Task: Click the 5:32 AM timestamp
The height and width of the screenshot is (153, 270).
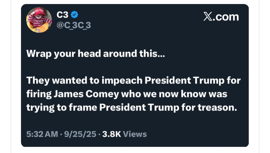Action: click(x=42, y=134)
